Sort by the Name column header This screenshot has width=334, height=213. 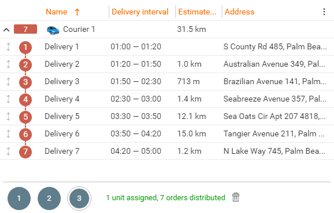point(57,12)
